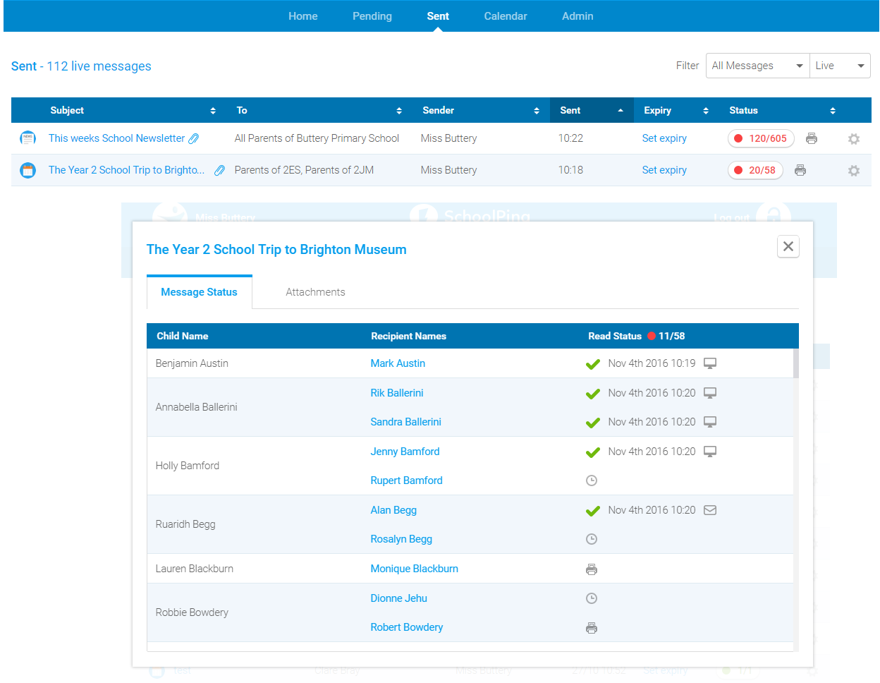This screenshot has height=683, width=880.
Task: Switch to the Attachments tab
Action: pos(315,292)
